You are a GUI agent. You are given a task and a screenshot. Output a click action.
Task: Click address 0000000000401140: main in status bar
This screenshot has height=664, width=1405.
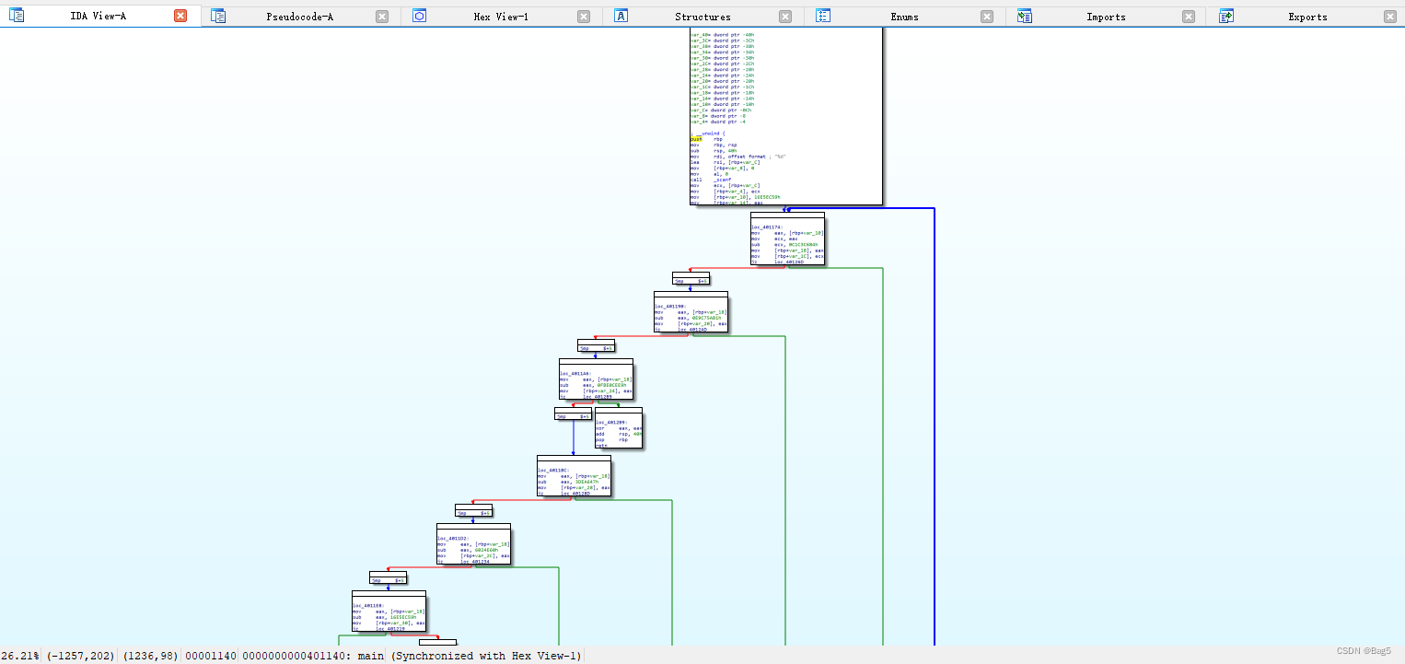click(313, 656)
